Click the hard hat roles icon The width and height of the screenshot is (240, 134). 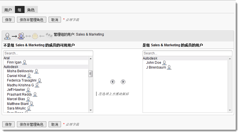click(35, 36)
